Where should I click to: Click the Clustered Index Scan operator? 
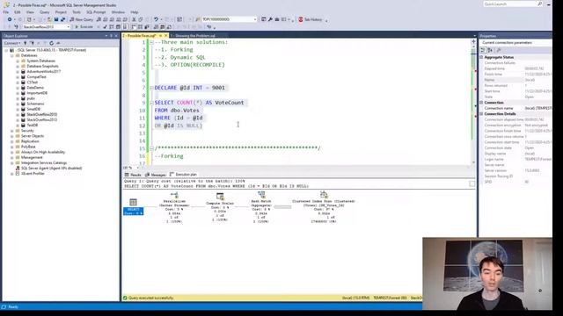tap(324, 207)
